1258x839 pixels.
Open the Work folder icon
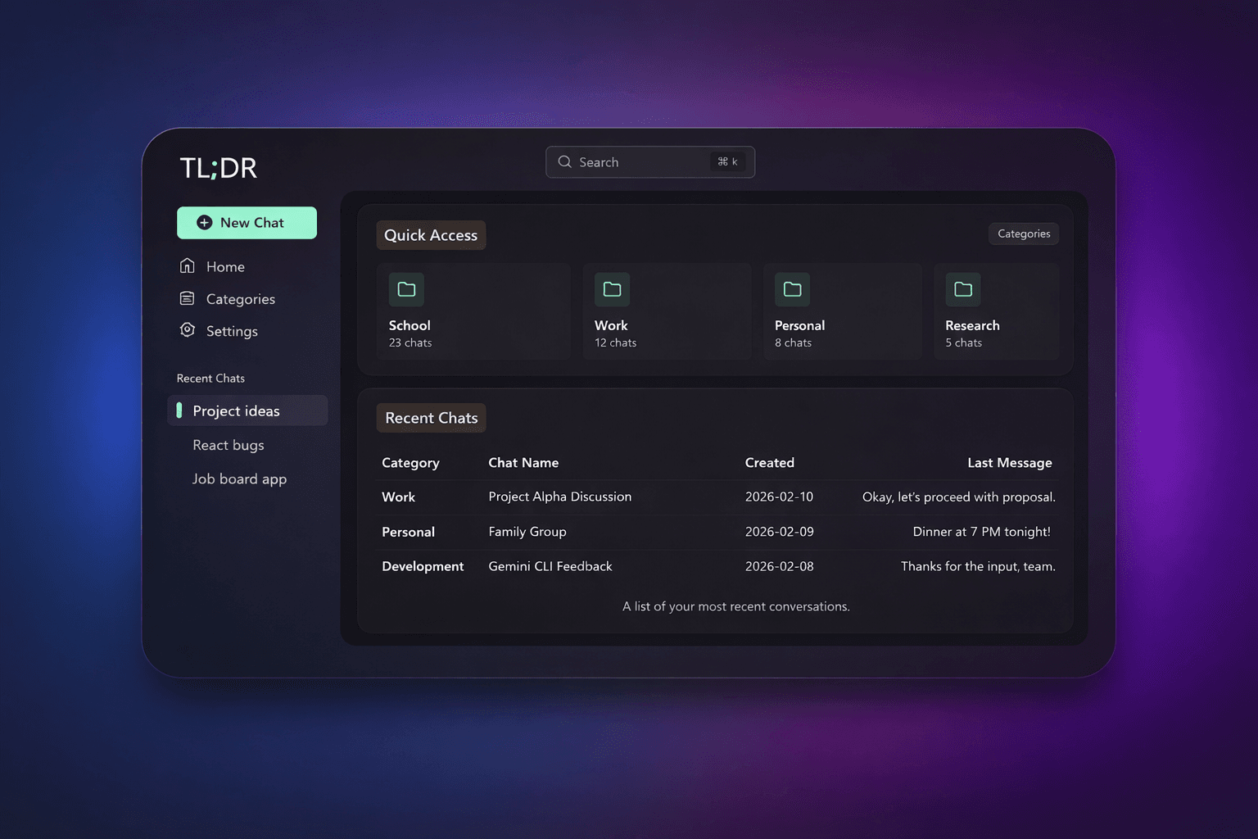612,289
